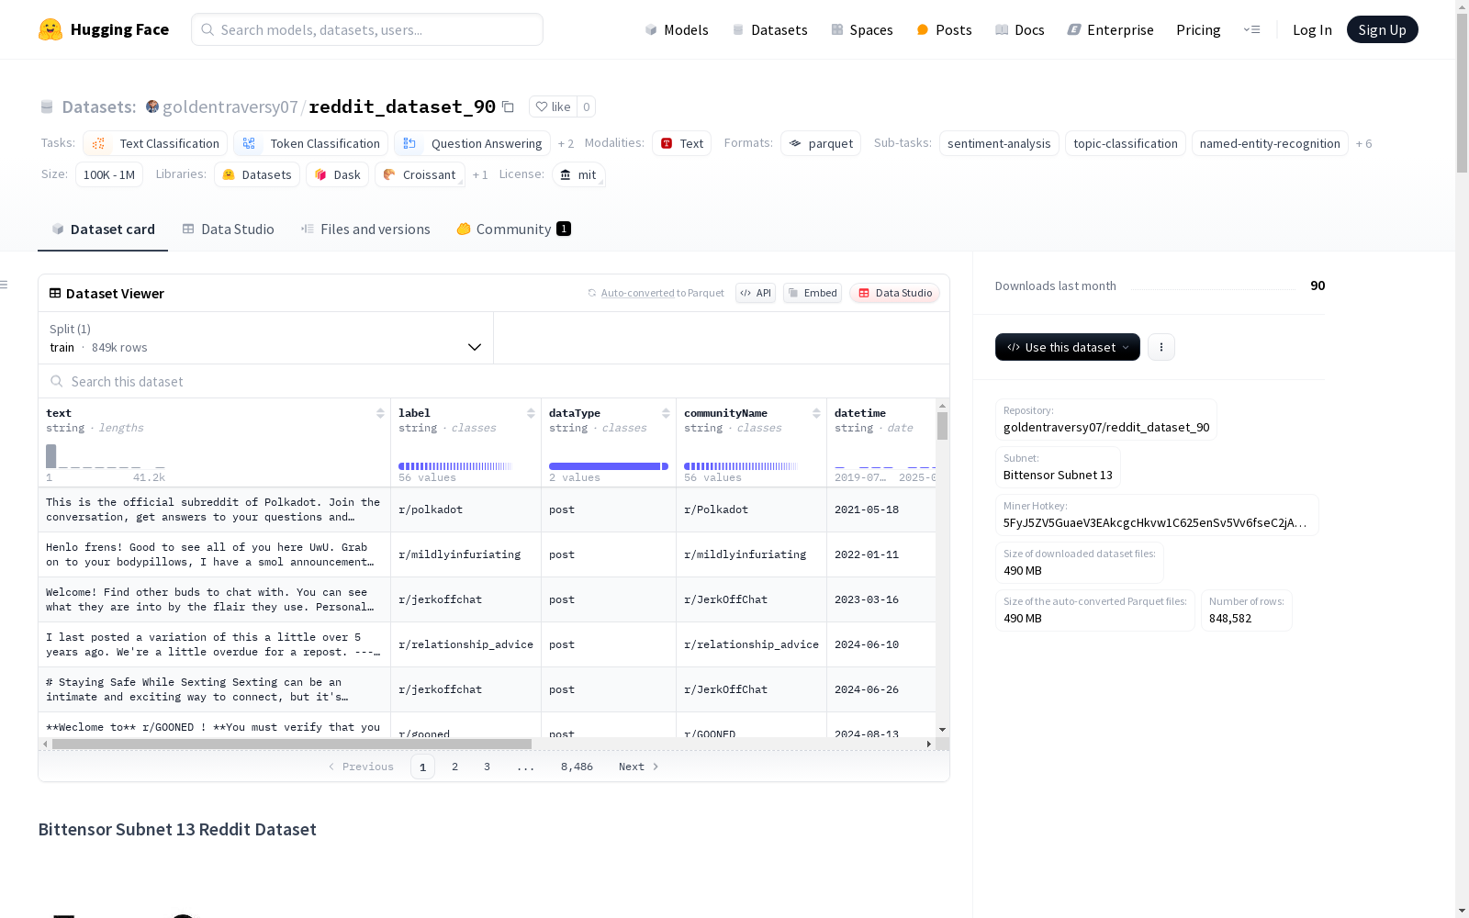This screenshot has height=918, width=1469.
Task: Click the Datasets library tag
Action: click(257, 174)
